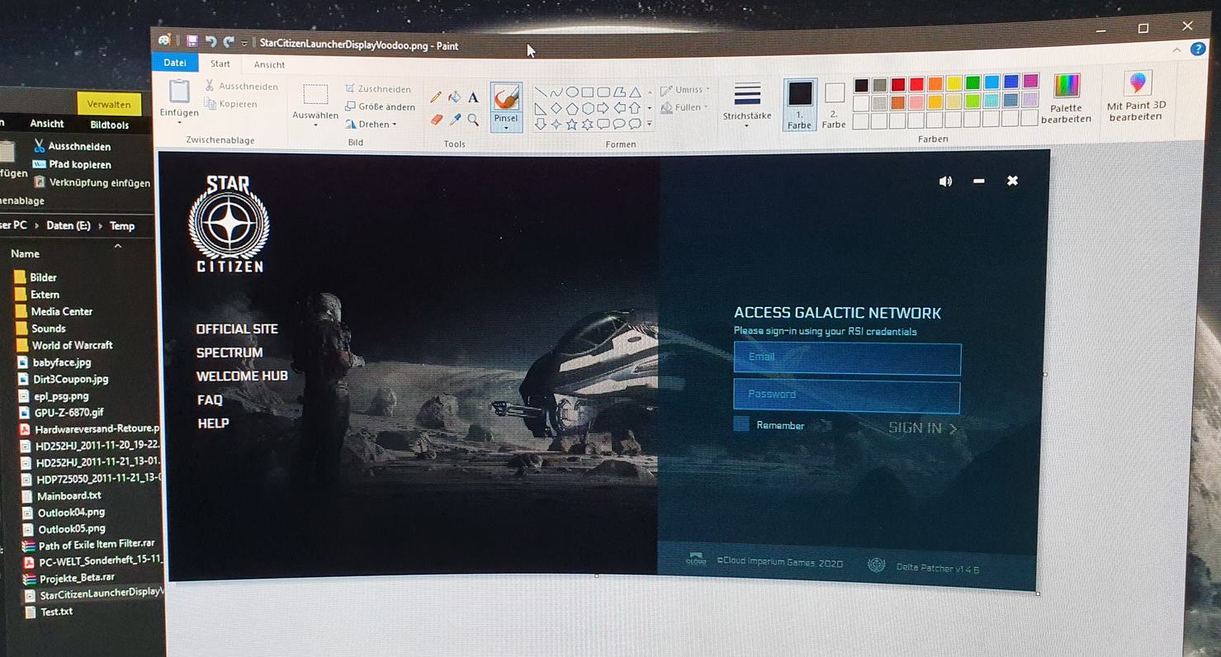Click the Undo arrow in Paint title bar
The height and width of the screenshot is (657, 1221).
click(x=211, y=41)
